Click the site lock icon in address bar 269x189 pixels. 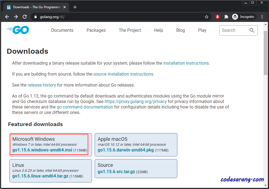(x=36, y=17)
